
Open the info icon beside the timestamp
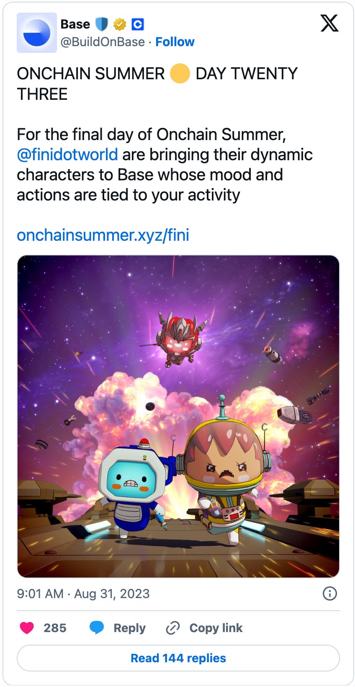coord(330,593)
